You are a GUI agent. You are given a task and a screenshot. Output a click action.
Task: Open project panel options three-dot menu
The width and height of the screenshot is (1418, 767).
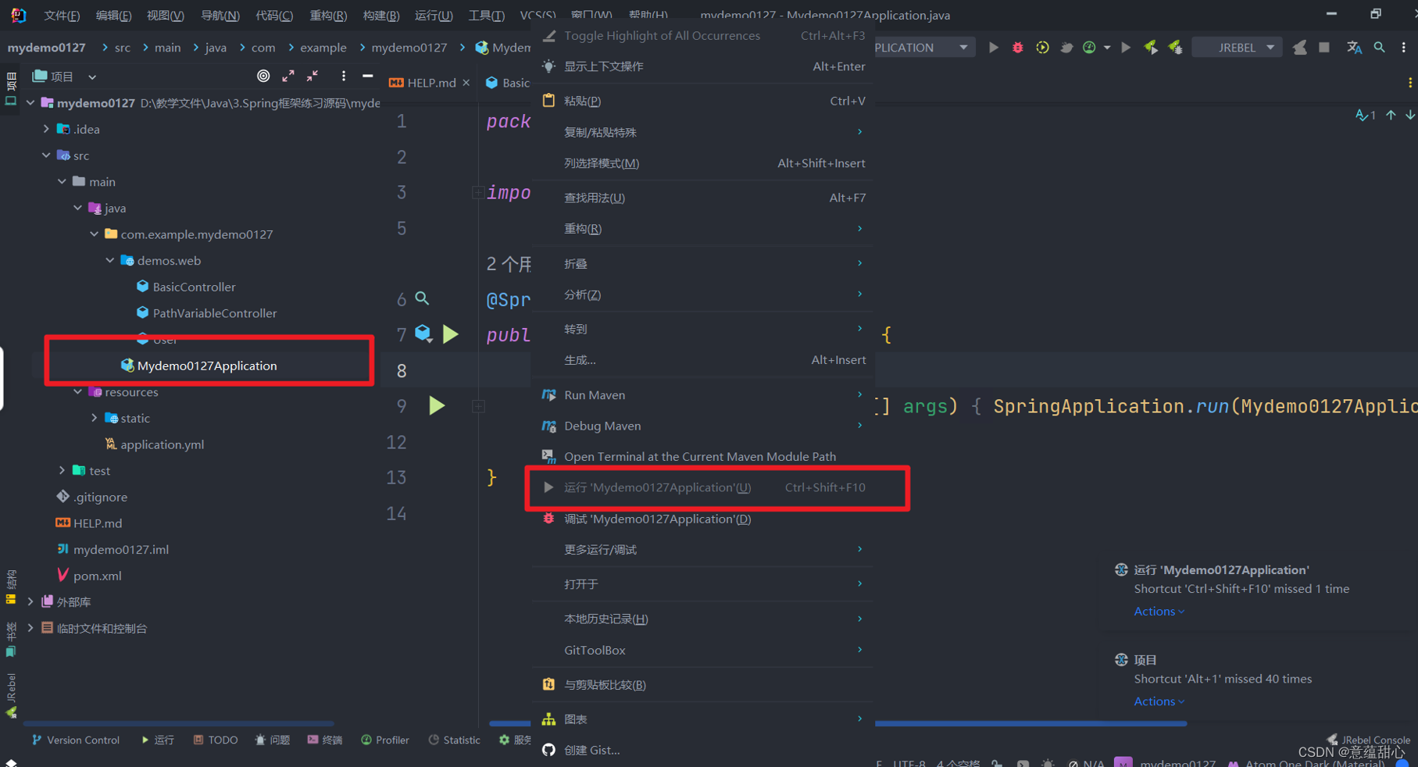click(343, 76)
